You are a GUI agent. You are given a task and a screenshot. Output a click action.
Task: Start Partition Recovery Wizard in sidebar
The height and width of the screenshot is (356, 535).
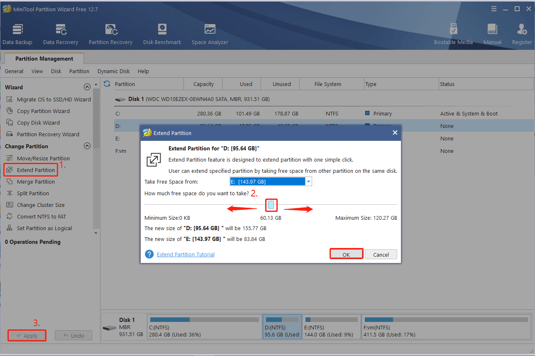(43, 134)
